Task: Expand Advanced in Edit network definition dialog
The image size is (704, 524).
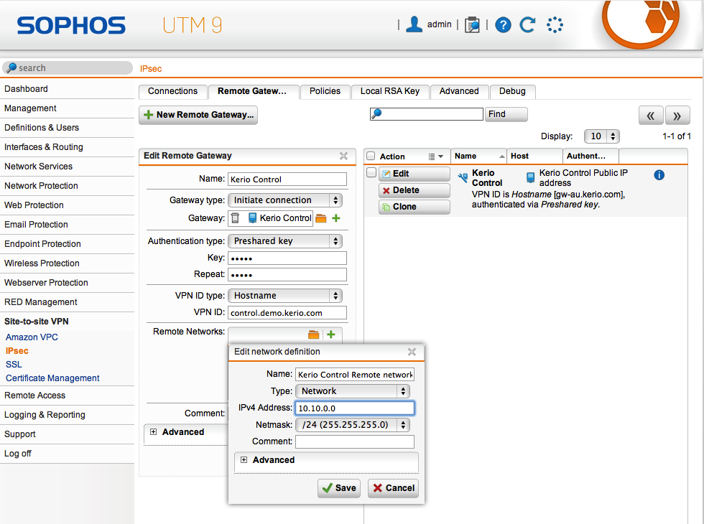Action: click(244, 460)
